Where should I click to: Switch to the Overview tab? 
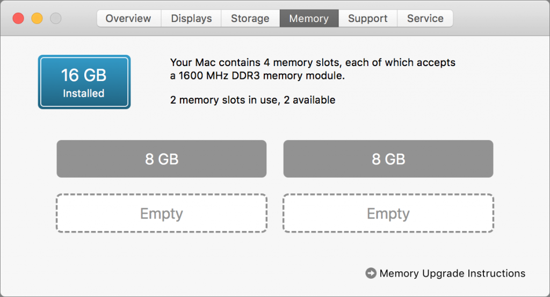coord(129,18)
